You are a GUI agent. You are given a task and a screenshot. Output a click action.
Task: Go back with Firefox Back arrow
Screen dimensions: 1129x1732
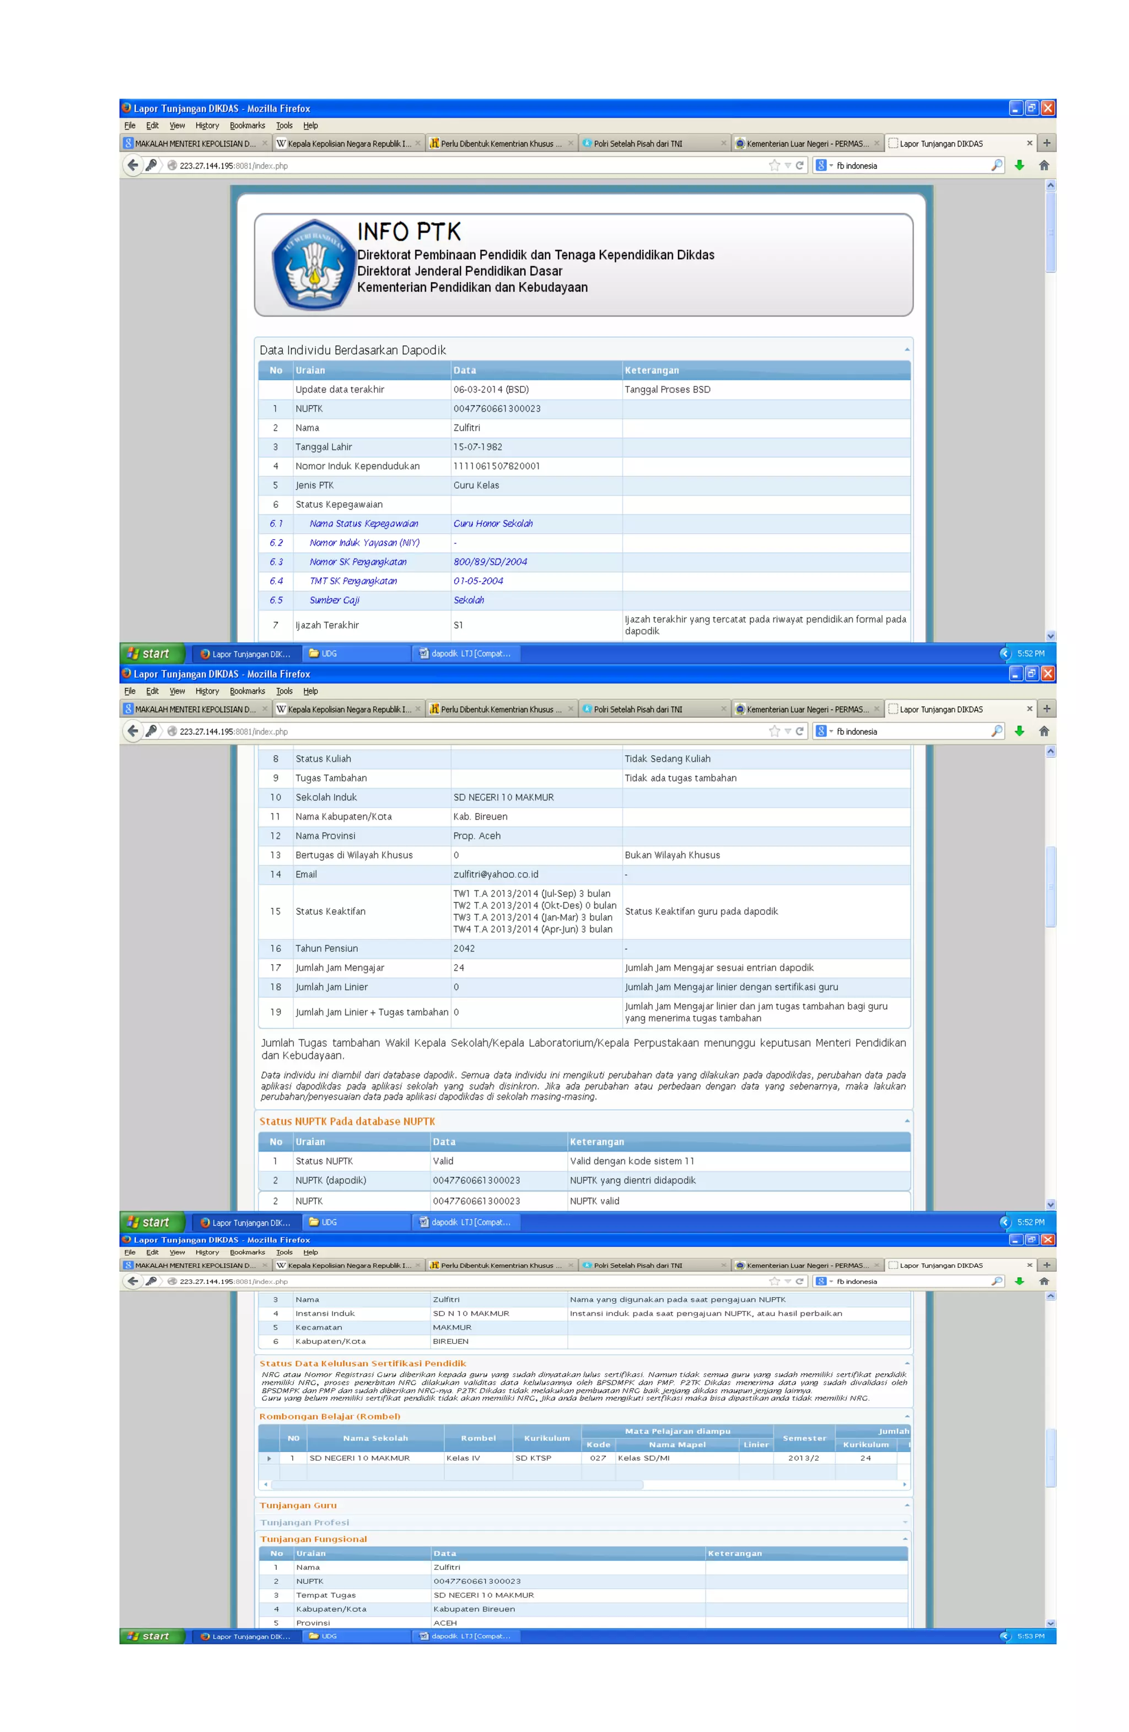132,165
